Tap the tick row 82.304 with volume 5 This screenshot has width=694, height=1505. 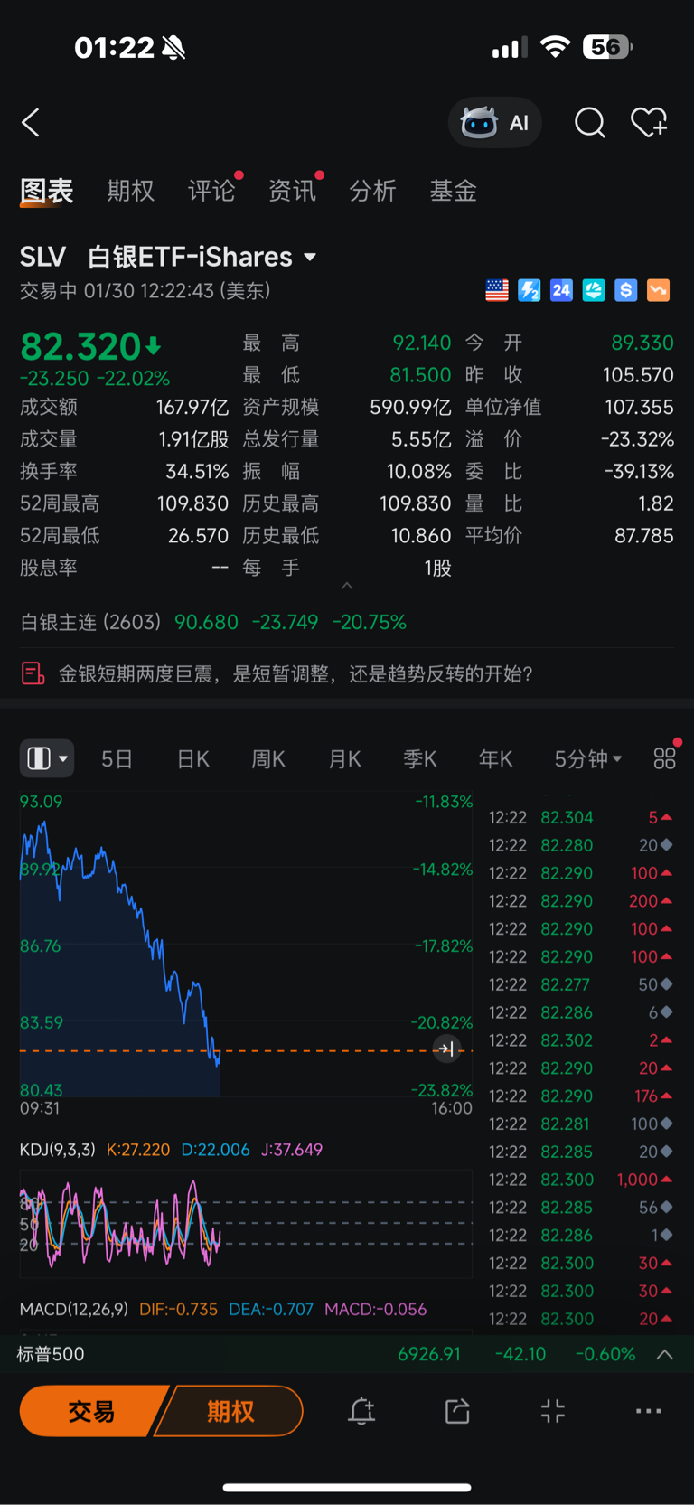[x=580, y=817]
